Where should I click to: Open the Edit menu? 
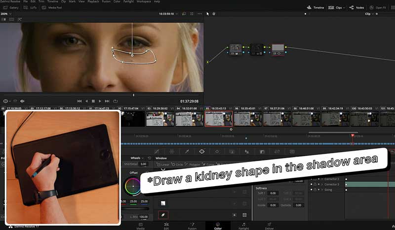pos(33,1)
